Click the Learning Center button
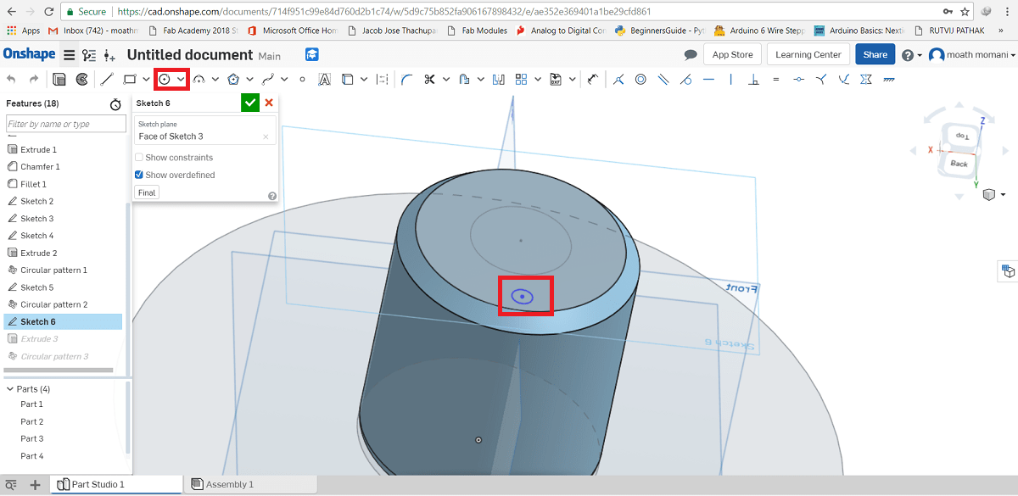 point(808,55)
